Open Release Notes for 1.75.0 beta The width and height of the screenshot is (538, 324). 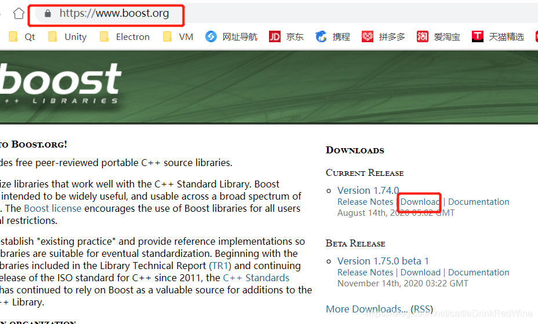coord(365,273)
